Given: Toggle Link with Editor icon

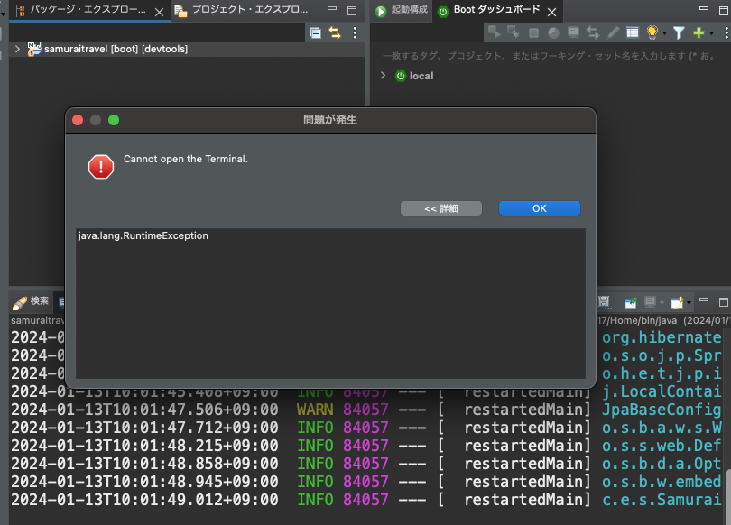Looking at the screenshot, I should 335,32.
